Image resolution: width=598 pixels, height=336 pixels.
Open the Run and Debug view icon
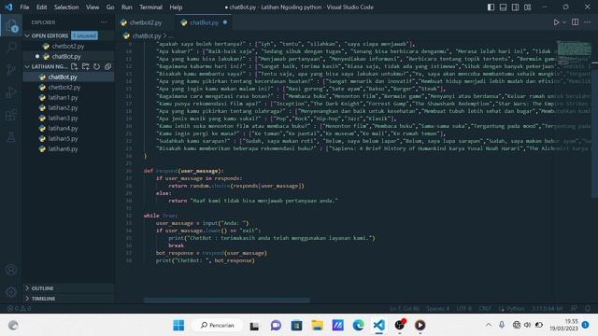pyautogui.click(x=11, y=92)
